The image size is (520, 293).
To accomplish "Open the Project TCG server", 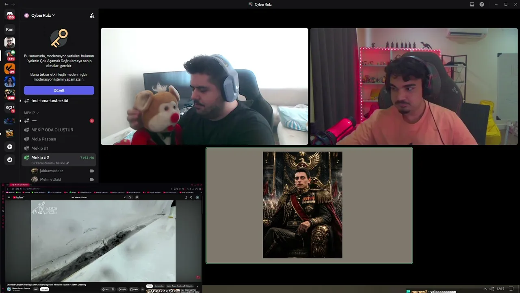I will coord(10,133).
